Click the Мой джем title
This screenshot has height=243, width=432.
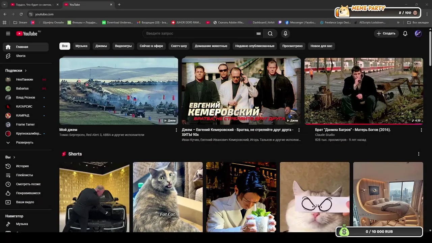(68, 130)
